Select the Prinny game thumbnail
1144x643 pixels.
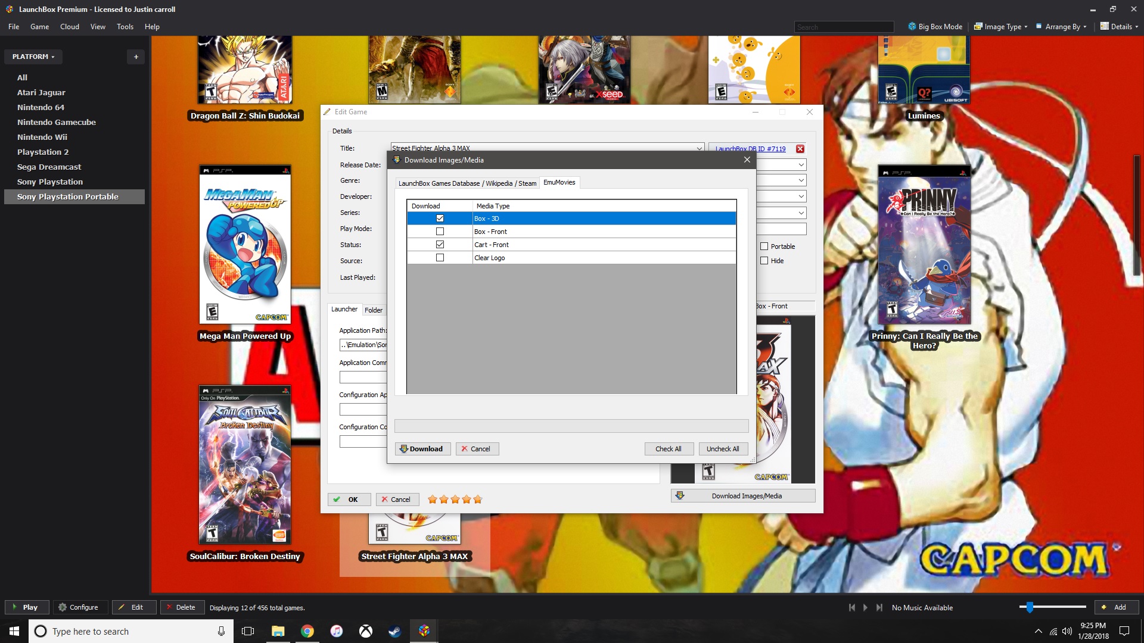(924, 244)
